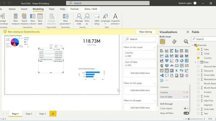
Task: Pick the Ribbon chart visual
Action: coord(187,56)
